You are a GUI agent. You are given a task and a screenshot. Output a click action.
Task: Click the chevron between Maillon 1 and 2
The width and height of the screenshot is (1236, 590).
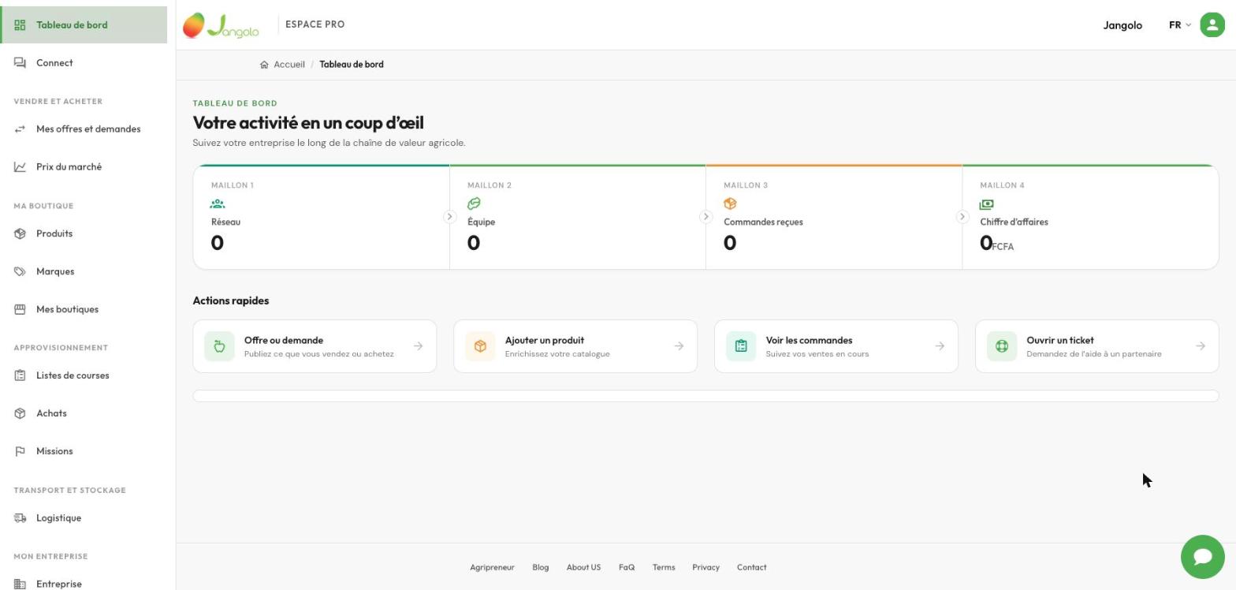pyautogui.click(x=449, y=217)
